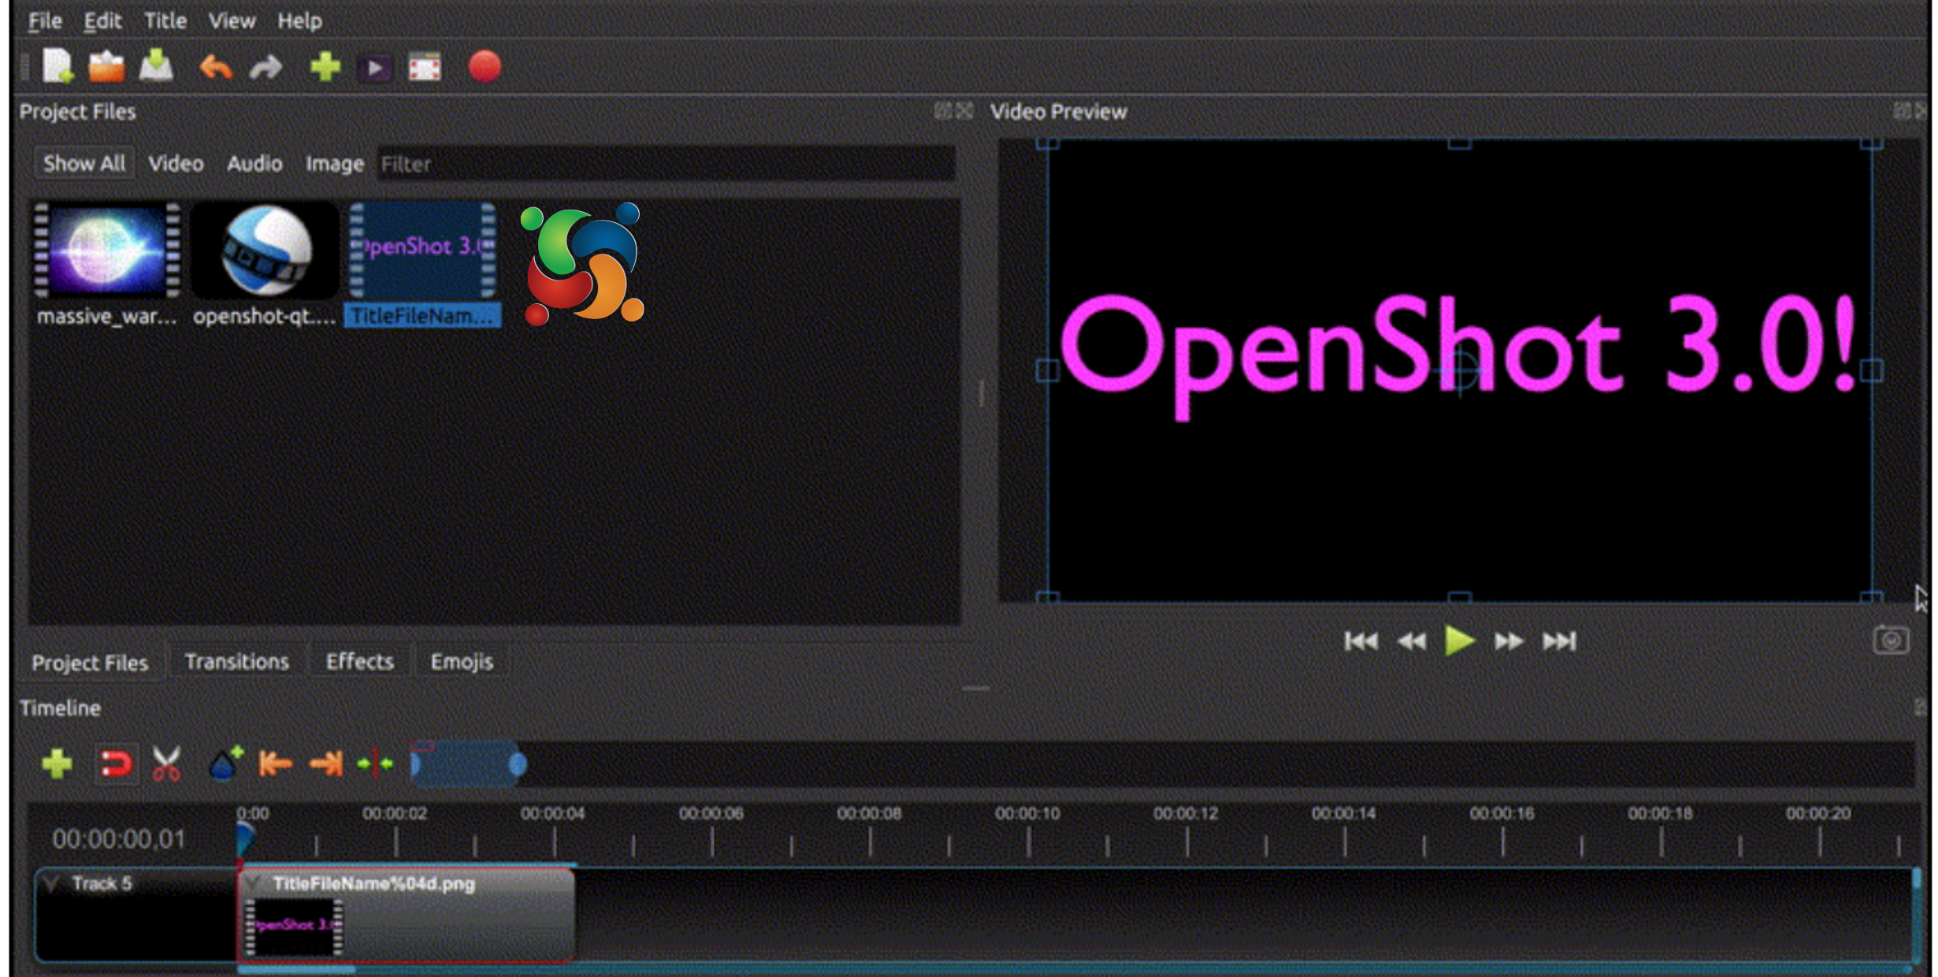Click the blue playhead marker on ruler

245,838
